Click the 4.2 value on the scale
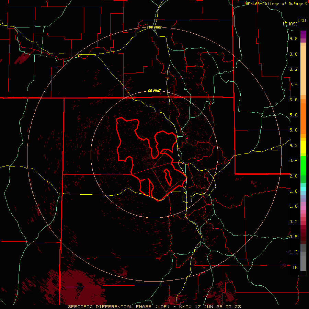309x309 pixels. click(x=294, y=146)
